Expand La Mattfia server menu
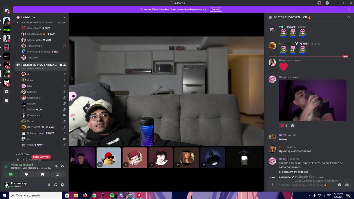Viewport: 354px width, 199px height. (64, 17)
